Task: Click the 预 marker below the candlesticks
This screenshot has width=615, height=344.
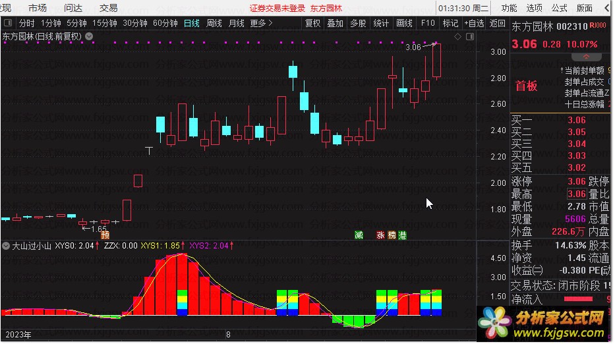Action: tap(105, 235)
